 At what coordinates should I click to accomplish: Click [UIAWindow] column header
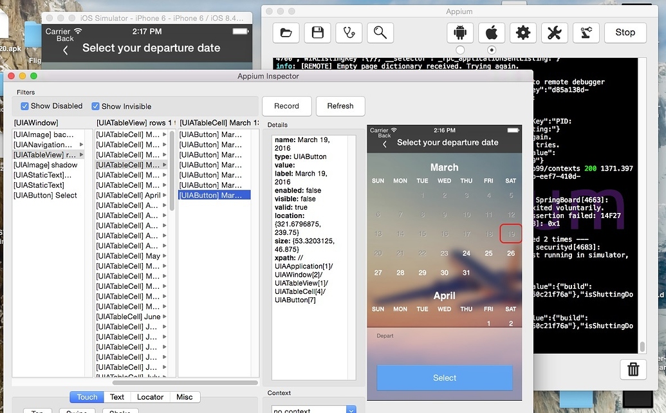(36, 123)
